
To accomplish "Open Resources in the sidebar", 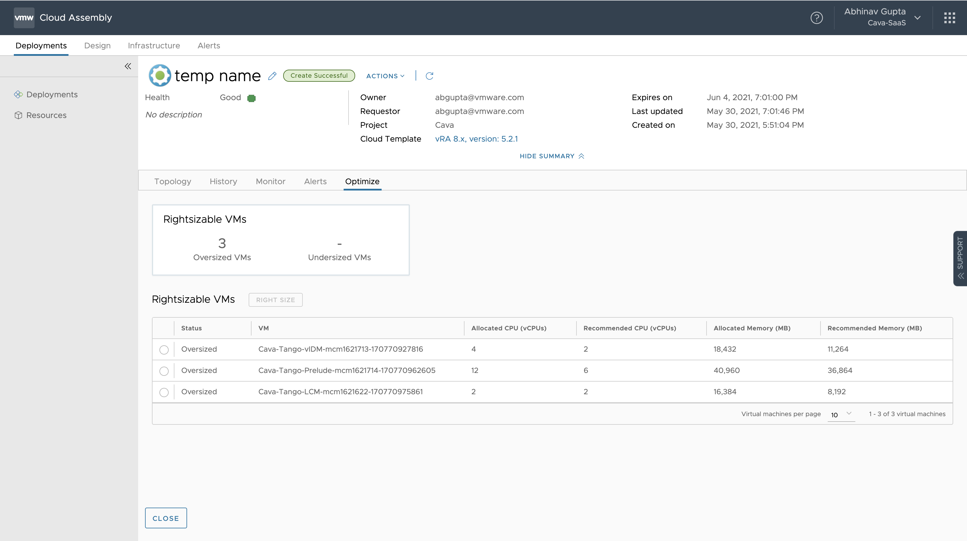I will click(x=46, y=115).
